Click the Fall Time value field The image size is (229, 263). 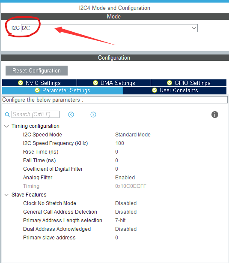116,160
